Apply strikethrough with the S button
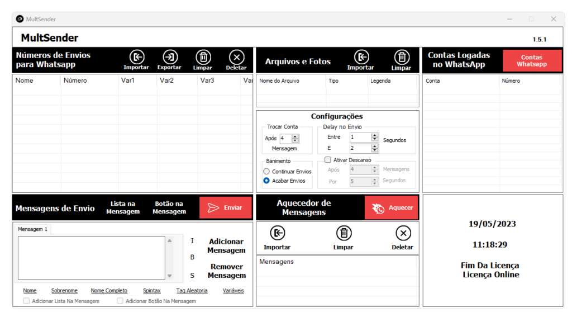The image size is (572, 317). tap(192, 276)
